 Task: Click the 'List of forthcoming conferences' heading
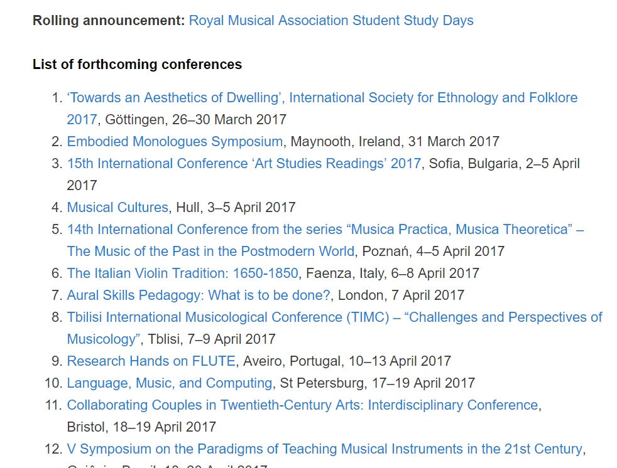tap(138, 65)
